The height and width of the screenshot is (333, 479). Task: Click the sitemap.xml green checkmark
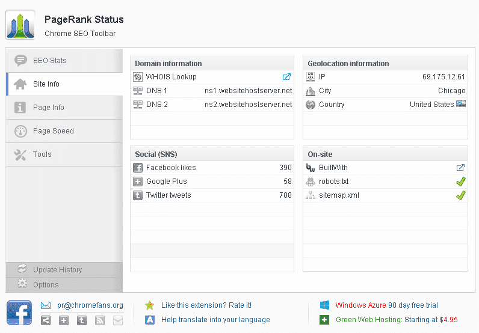(x=461, y=195)
